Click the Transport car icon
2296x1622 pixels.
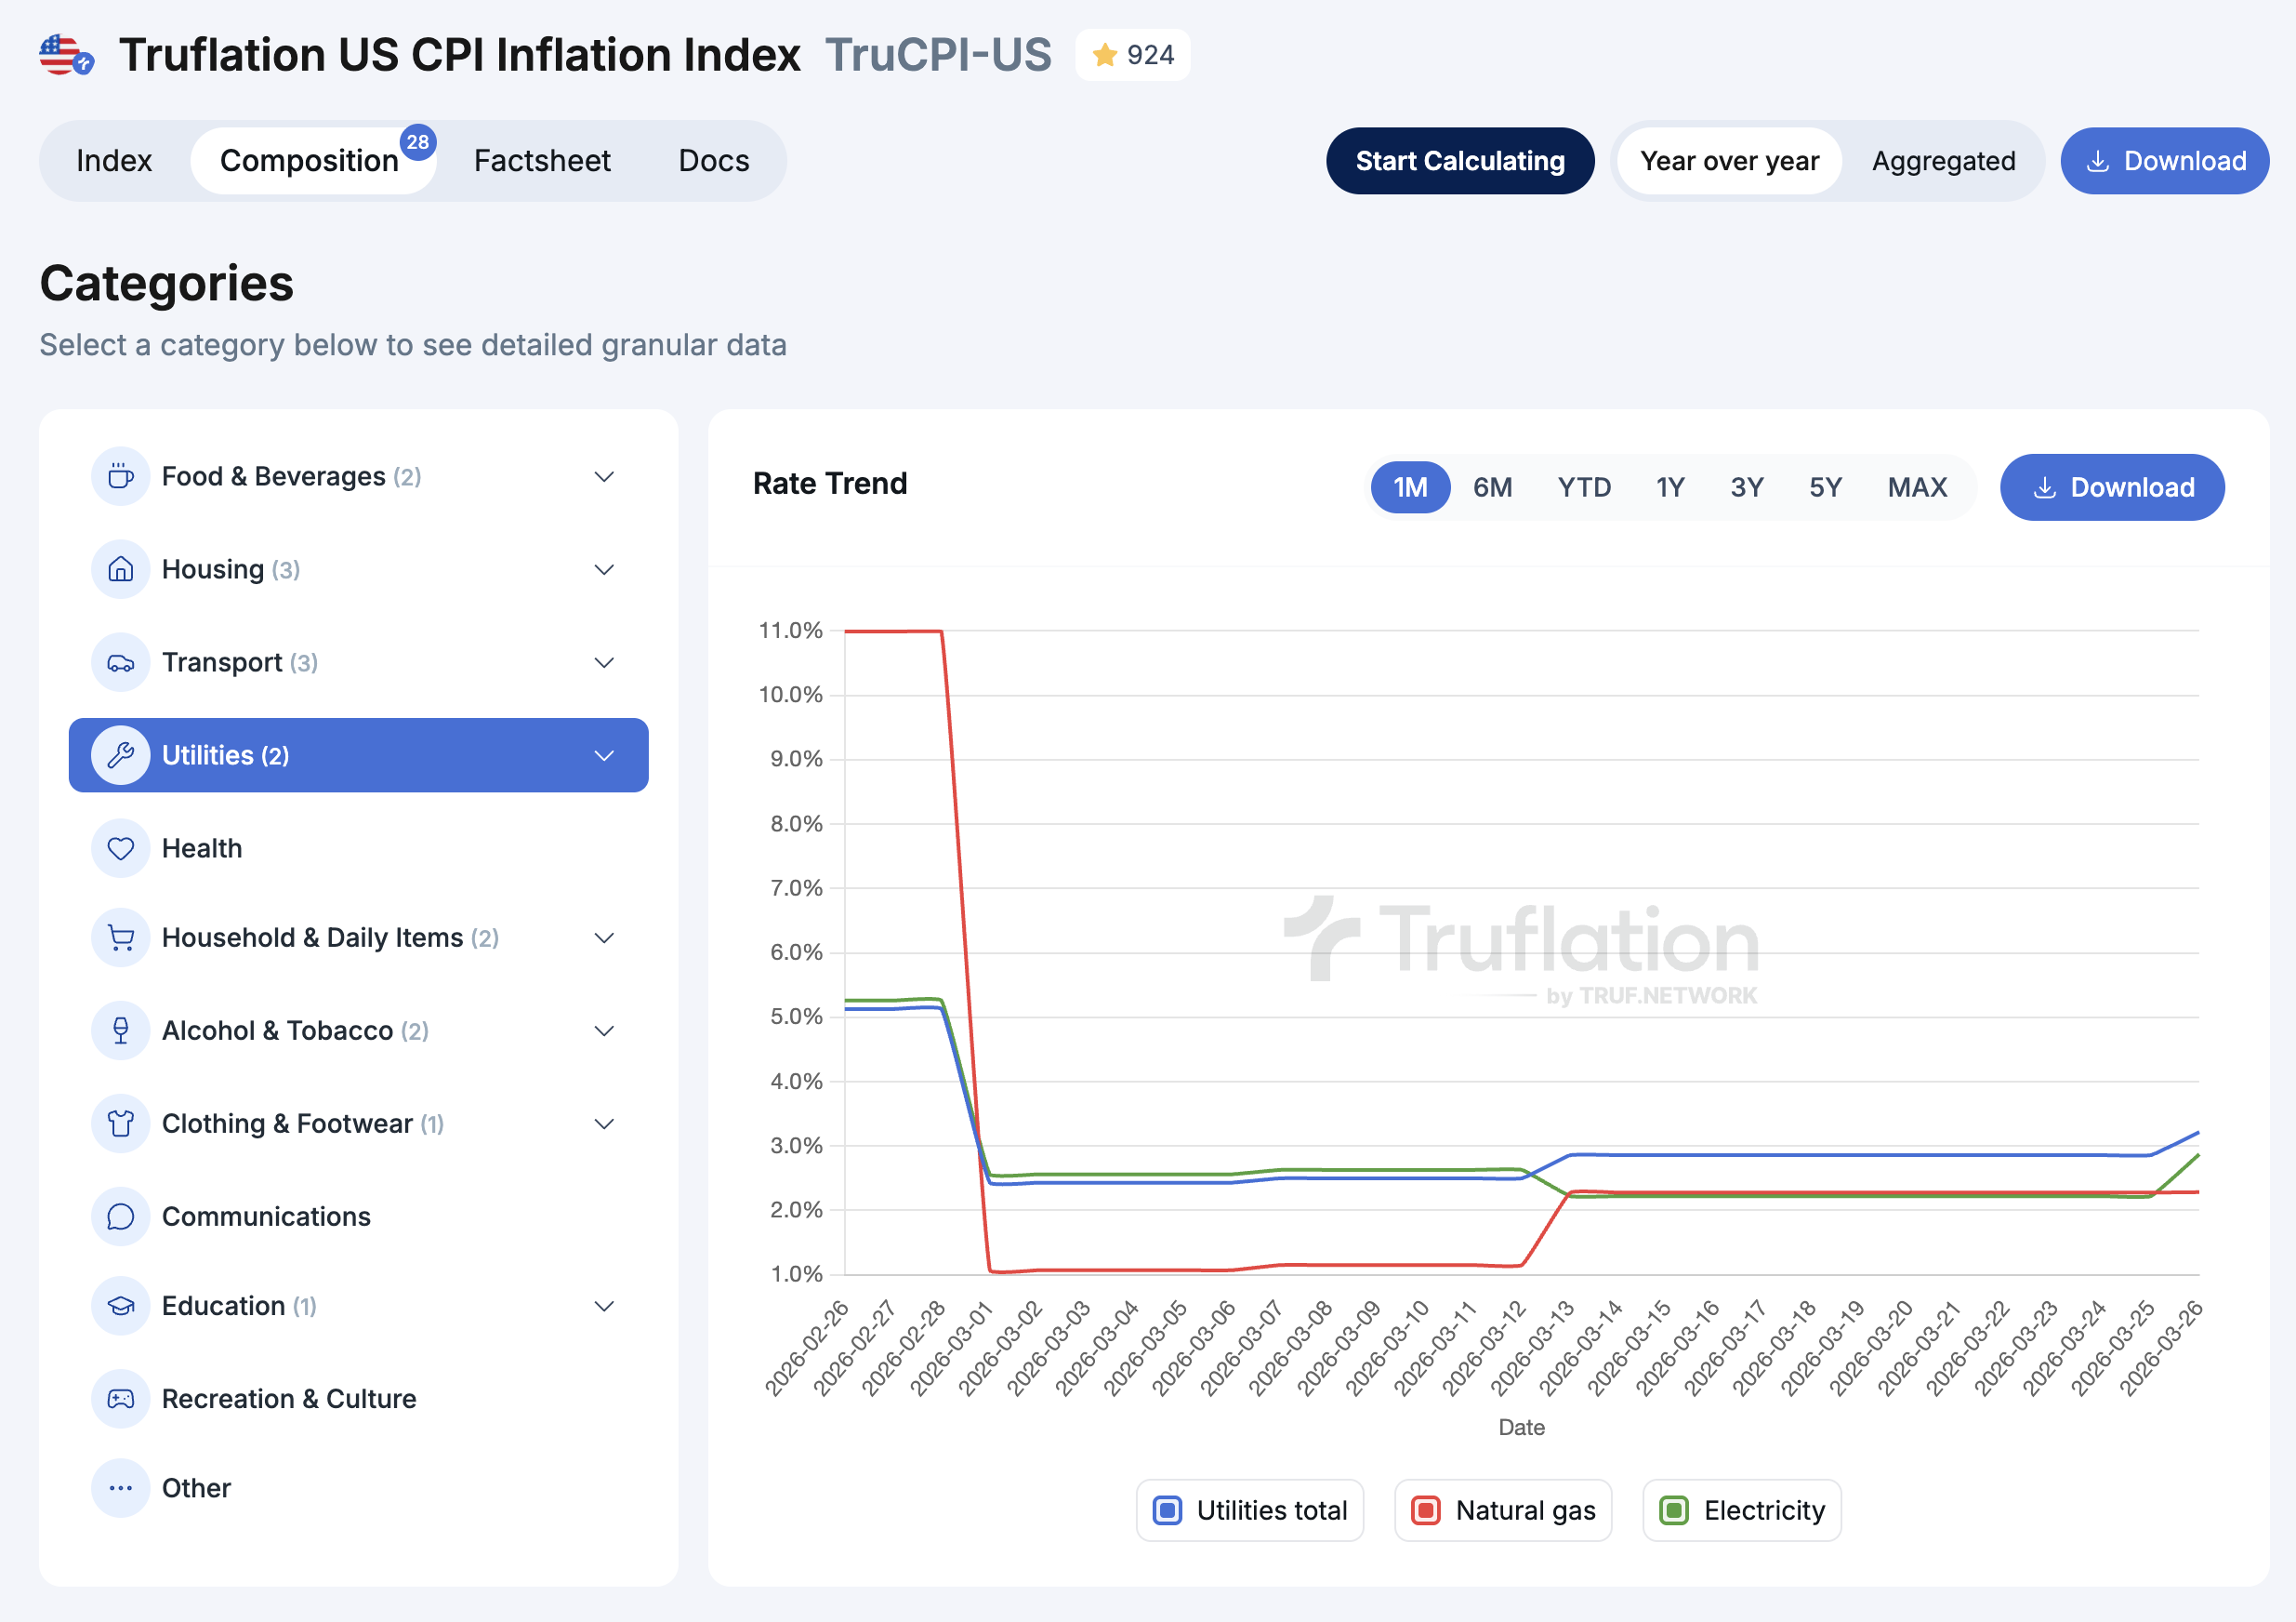[120, 662]
